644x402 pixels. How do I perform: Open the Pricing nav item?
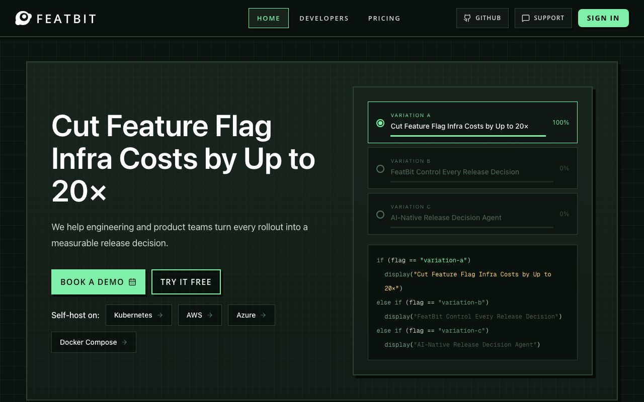(384, 18)
